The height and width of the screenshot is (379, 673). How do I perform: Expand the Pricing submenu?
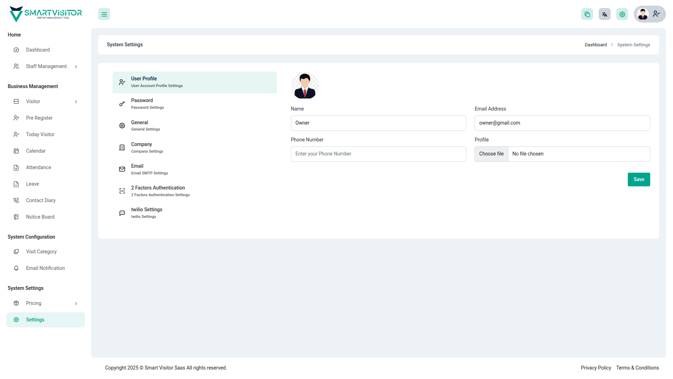[76, 304]
